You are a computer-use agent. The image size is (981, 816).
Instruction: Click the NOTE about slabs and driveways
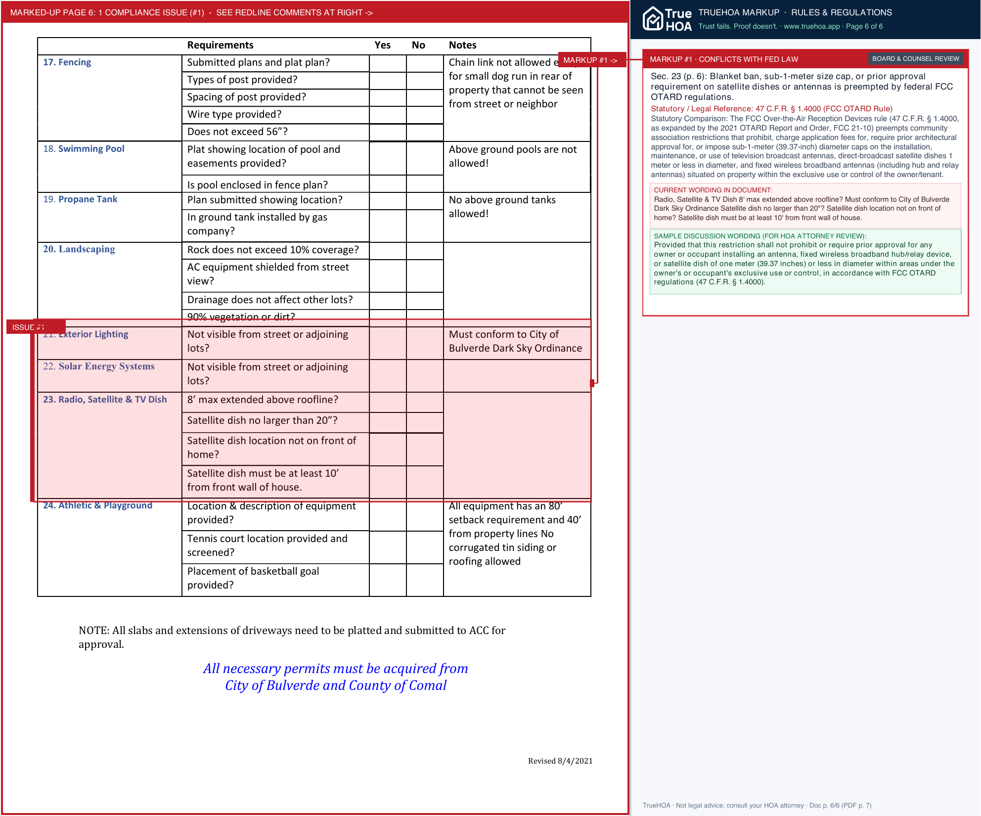(292, 637)
